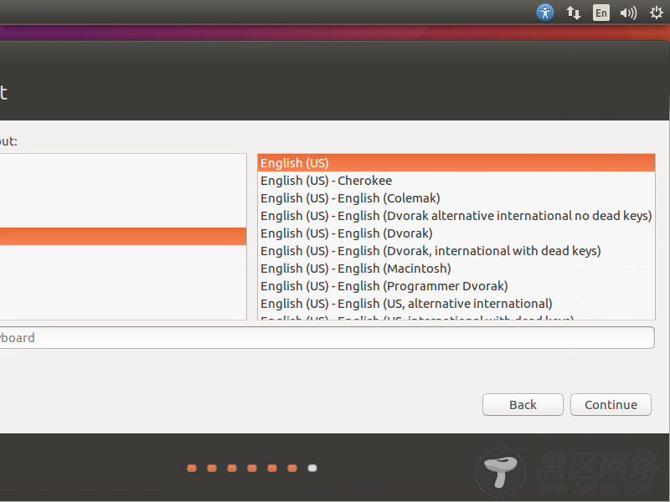Open the sound volume indicator
This screenshot has width=670, height=502.
(x=628, y=13)
